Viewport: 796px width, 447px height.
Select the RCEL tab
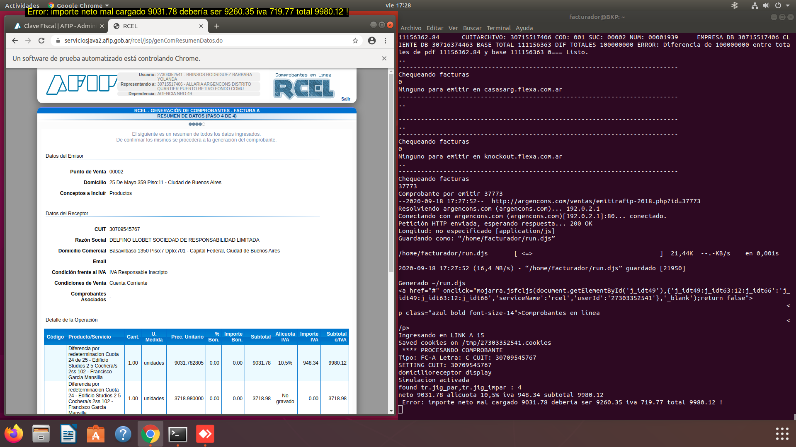pyautogui.click(x=158, y=26)
